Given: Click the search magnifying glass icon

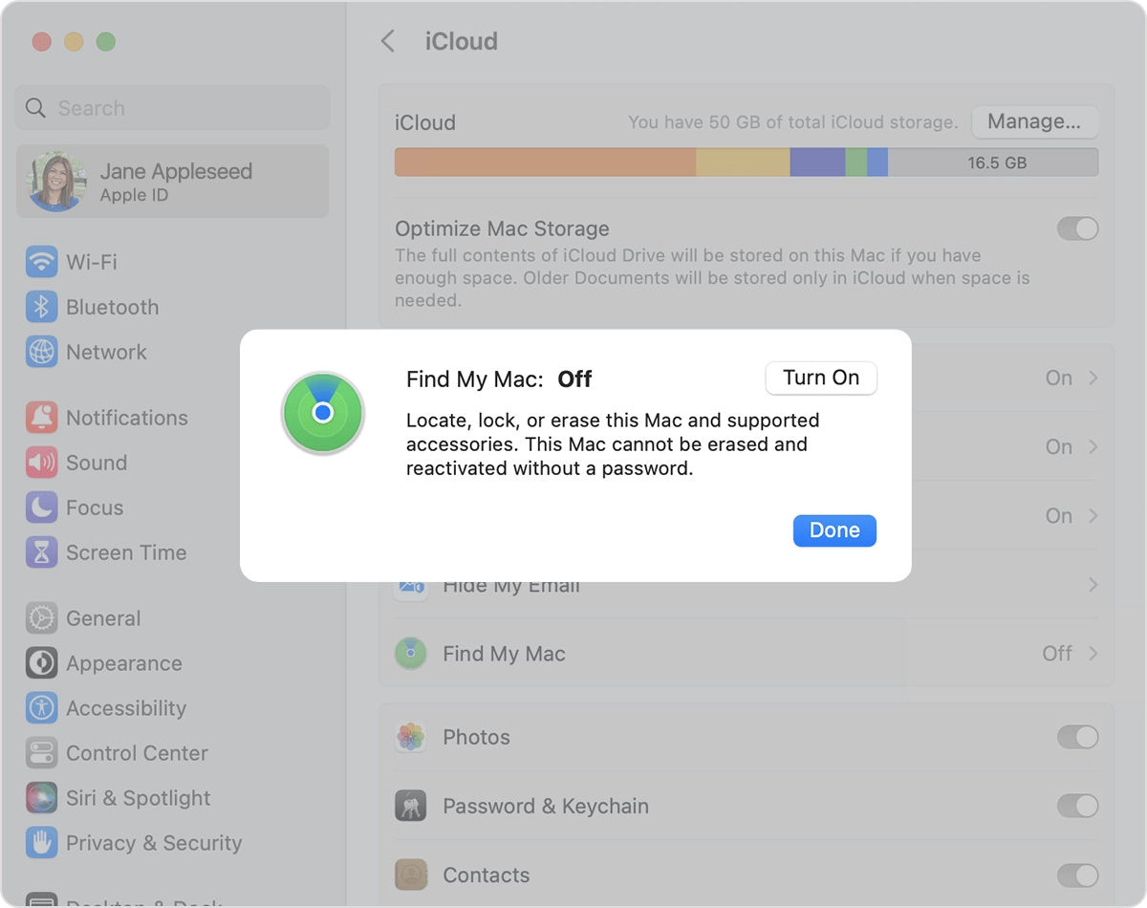Looking at the screenshot, I should coord(35,108).
